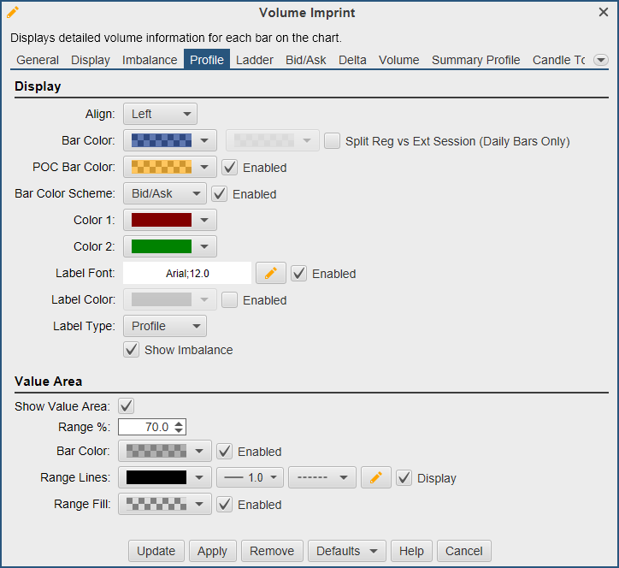Click the Range % input field

[144, 427]
